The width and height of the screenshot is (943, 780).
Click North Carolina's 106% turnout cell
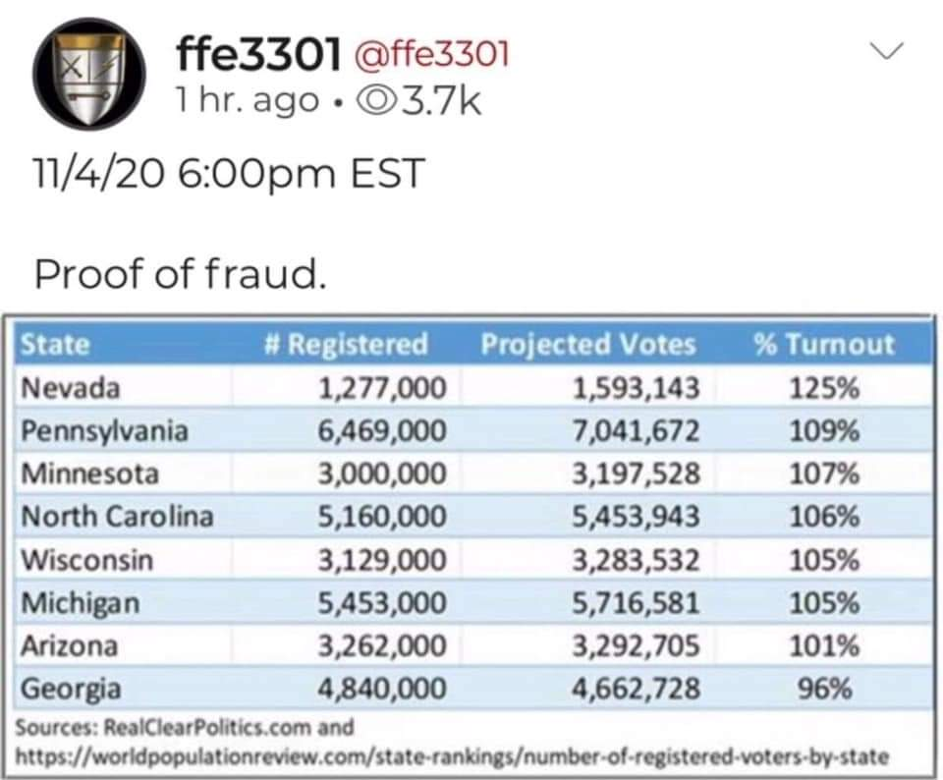pos(823,517)
